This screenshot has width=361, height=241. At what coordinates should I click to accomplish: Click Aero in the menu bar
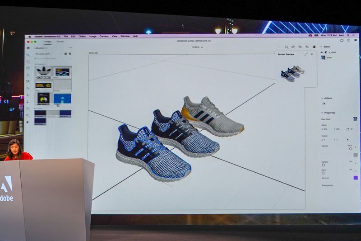point(342,35)
